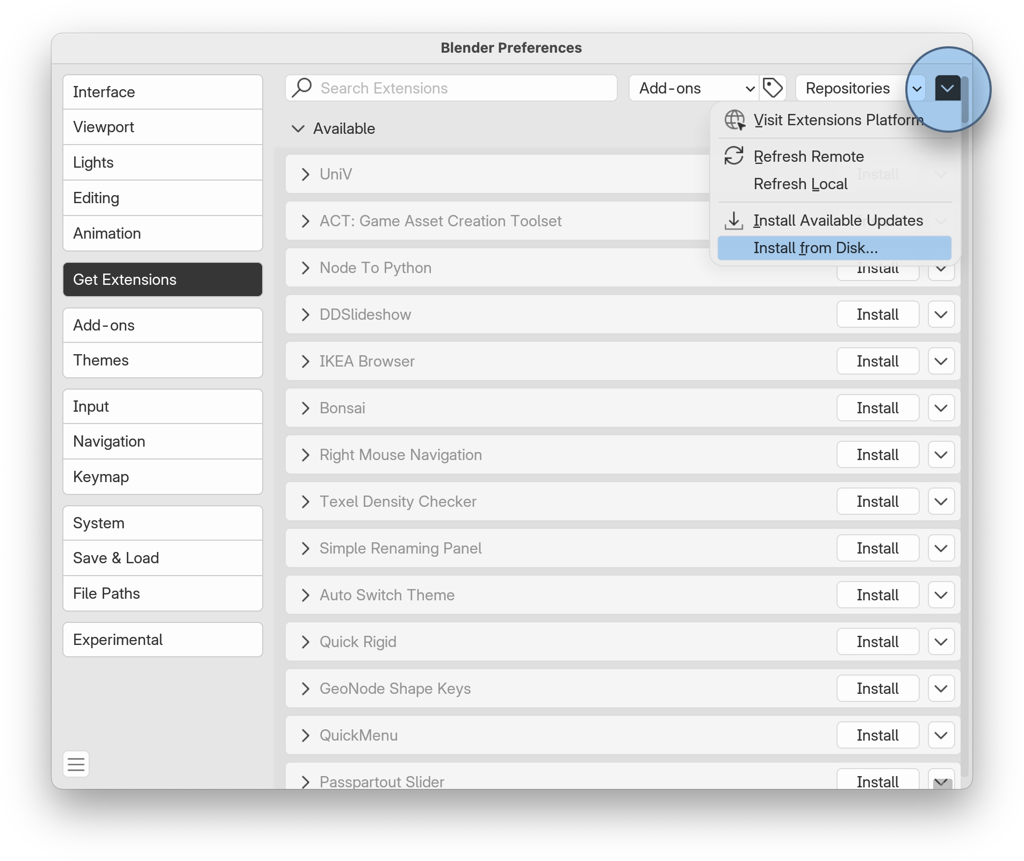The width and height of the screenshot is (1024, 861).
Task: Click the refresh arrows icon next to Refresh Remote
Action: click(x=734, y=156)
